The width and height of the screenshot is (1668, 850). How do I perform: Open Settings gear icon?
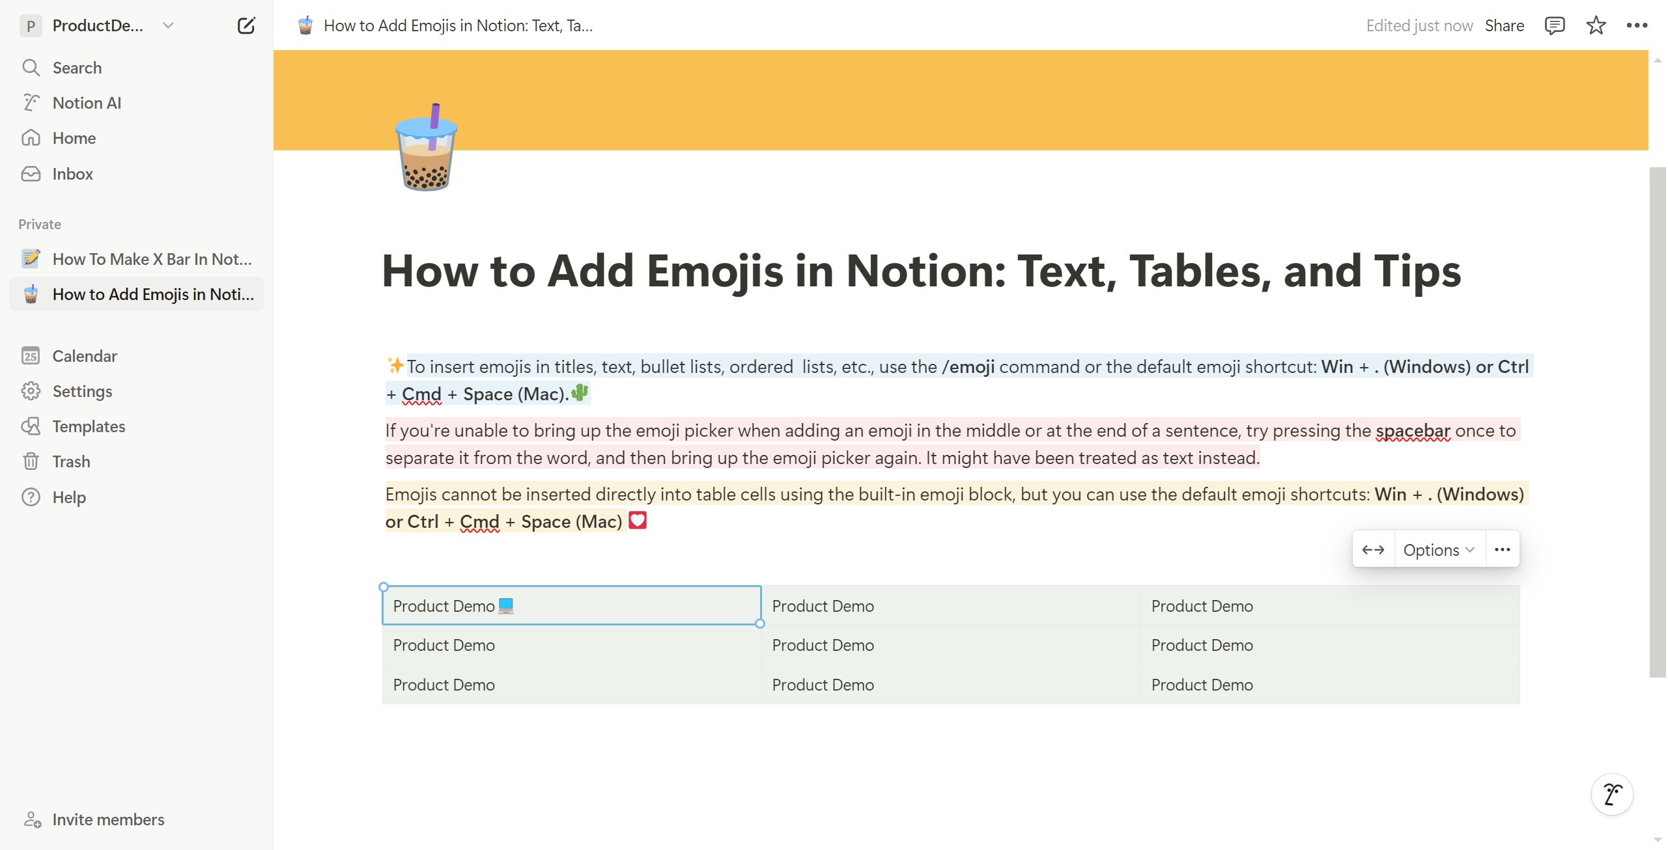pyautogui.click(x=31, y=391)
